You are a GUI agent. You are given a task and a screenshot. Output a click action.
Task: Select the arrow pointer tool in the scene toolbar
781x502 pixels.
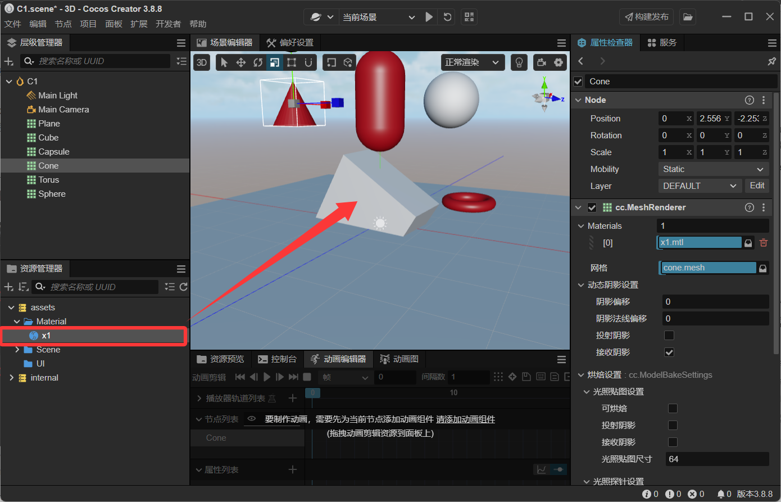click(x=224, y=62)
